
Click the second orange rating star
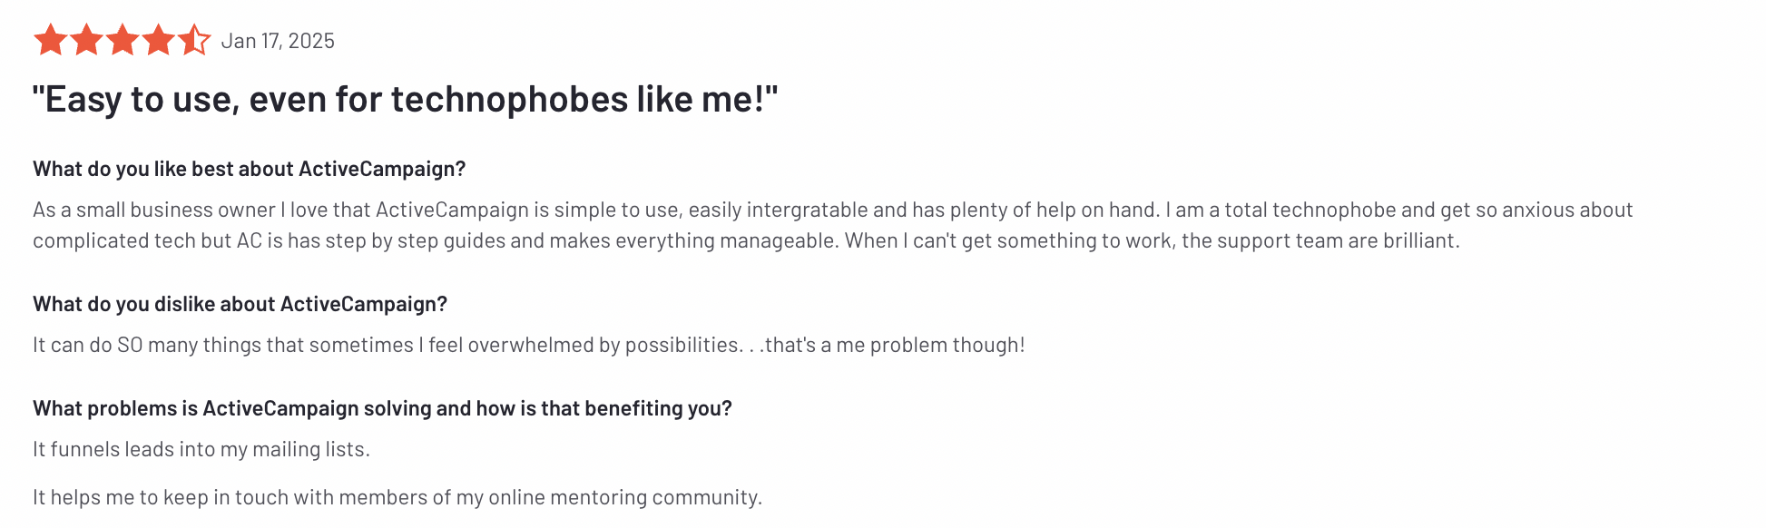pyautogui.click(x=86, y=40)
